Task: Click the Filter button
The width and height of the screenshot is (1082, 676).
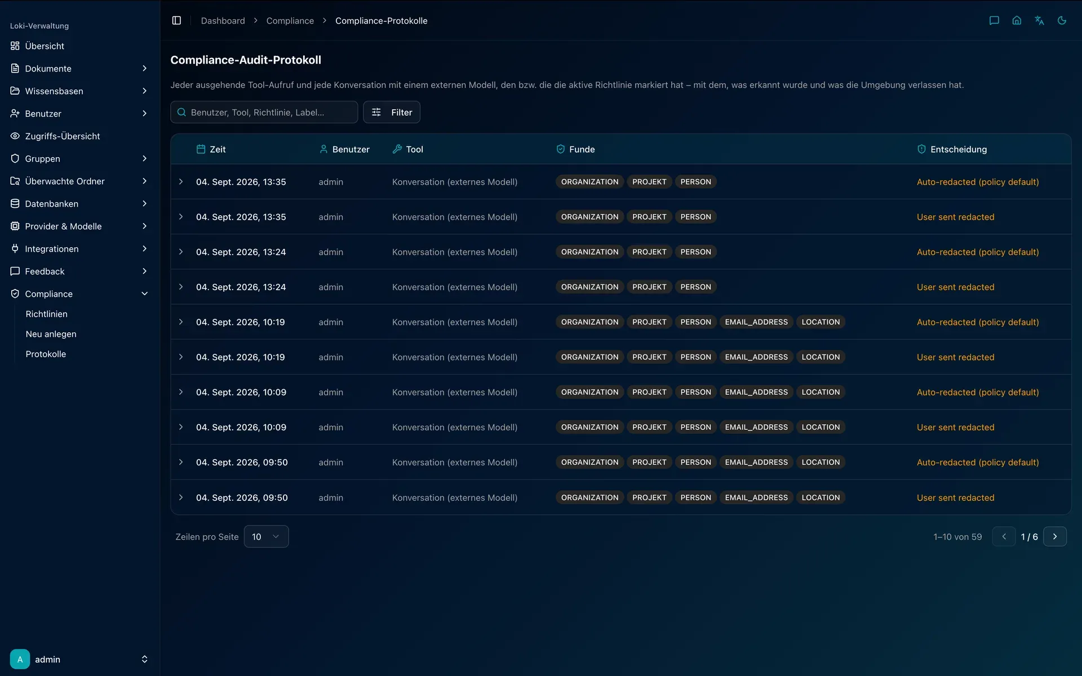Action: pyautogui.click(x=392, y=112)
